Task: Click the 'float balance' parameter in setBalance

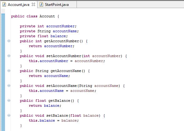Action: [85, 115]
